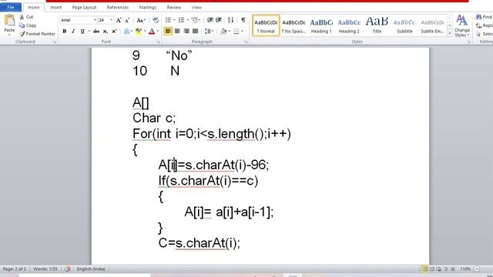Image resolution: width=493 pixels, height=277 pixels.
Task: Open the Paragraph dialog launcher
Action: pyautogui.click(x=246, y=42)
